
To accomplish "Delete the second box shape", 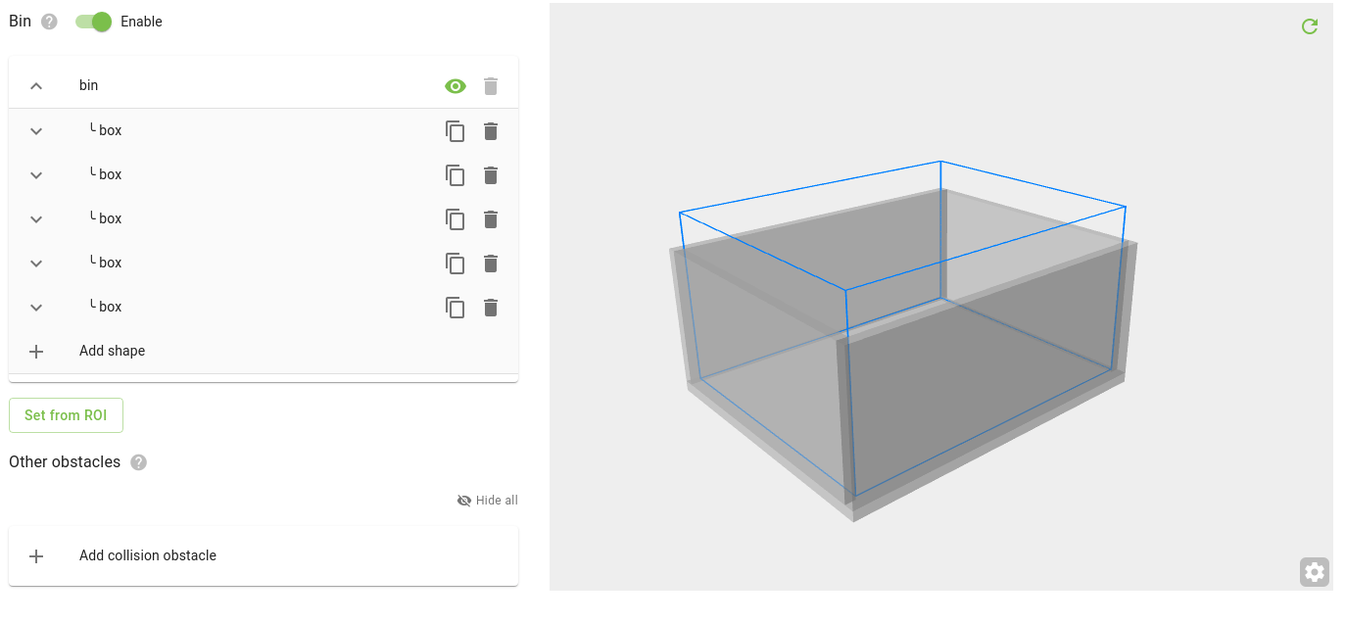I will [x=490, y=174].
